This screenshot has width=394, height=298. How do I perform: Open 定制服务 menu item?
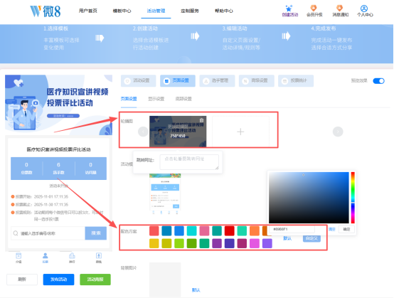click(190, 11)
